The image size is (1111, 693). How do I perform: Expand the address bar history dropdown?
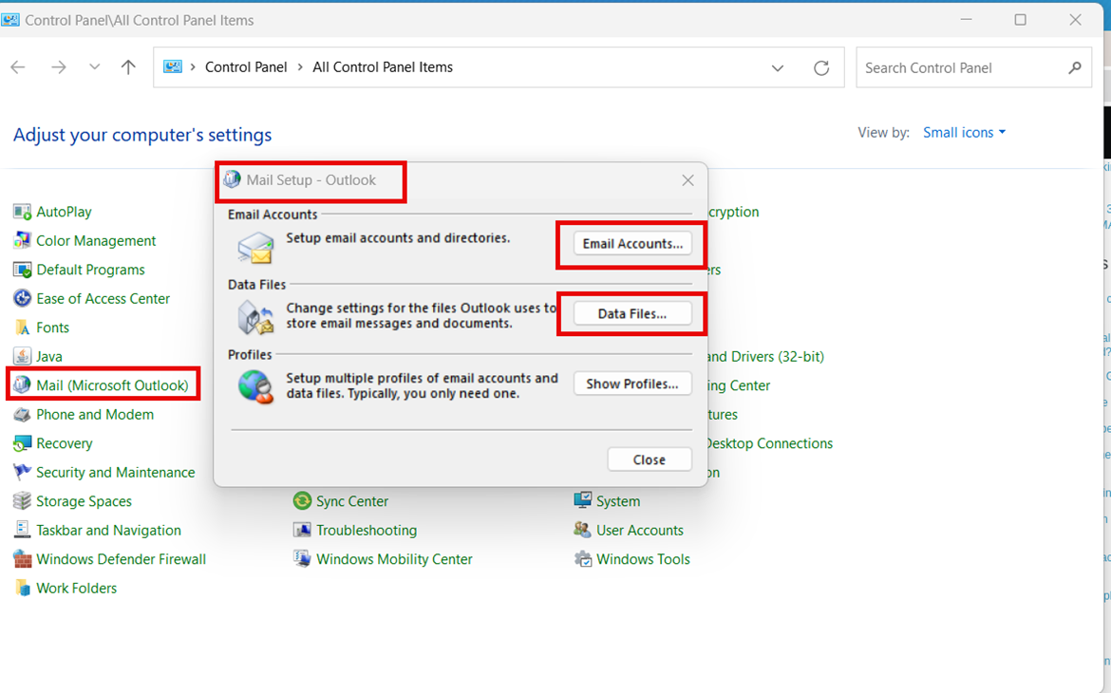[778, 68]
